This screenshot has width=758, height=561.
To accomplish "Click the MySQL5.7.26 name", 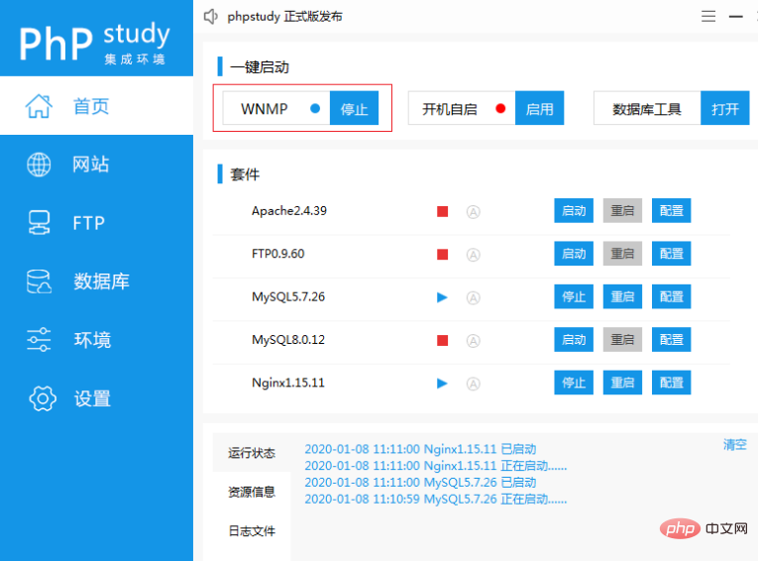I will [288, 297].
